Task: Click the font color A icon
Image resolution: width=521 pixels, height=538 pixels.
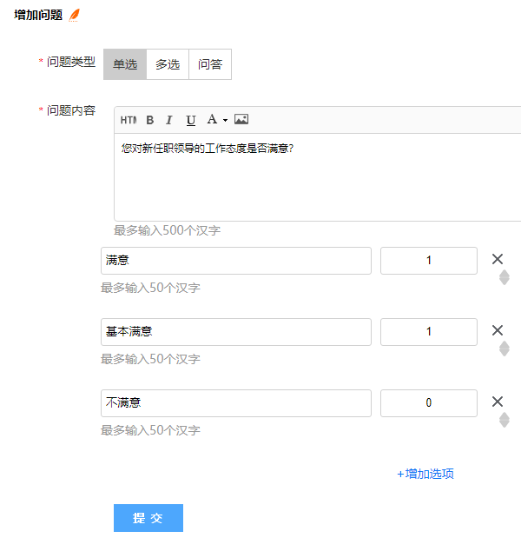Action: coord(212,119)
